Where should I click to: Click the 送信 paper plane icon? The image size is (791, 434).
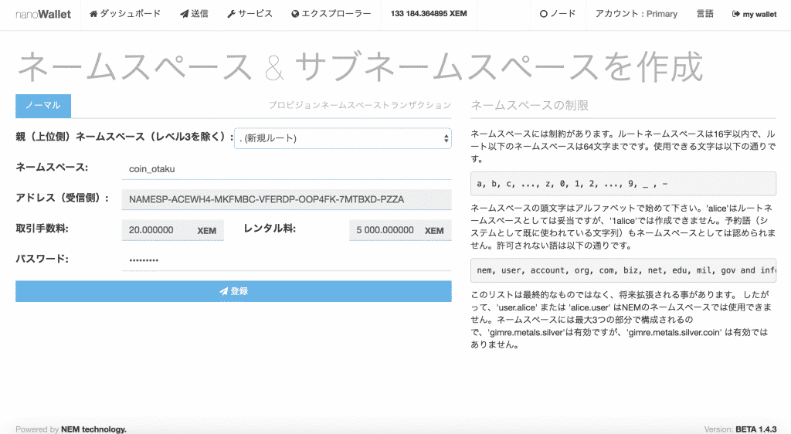point(184,14)
